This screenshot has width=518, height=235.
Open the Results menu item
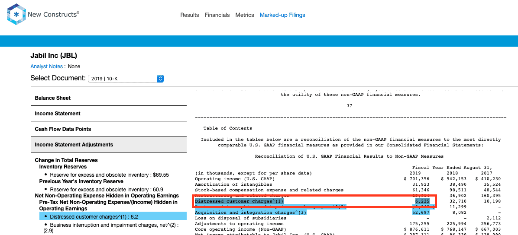190,15
